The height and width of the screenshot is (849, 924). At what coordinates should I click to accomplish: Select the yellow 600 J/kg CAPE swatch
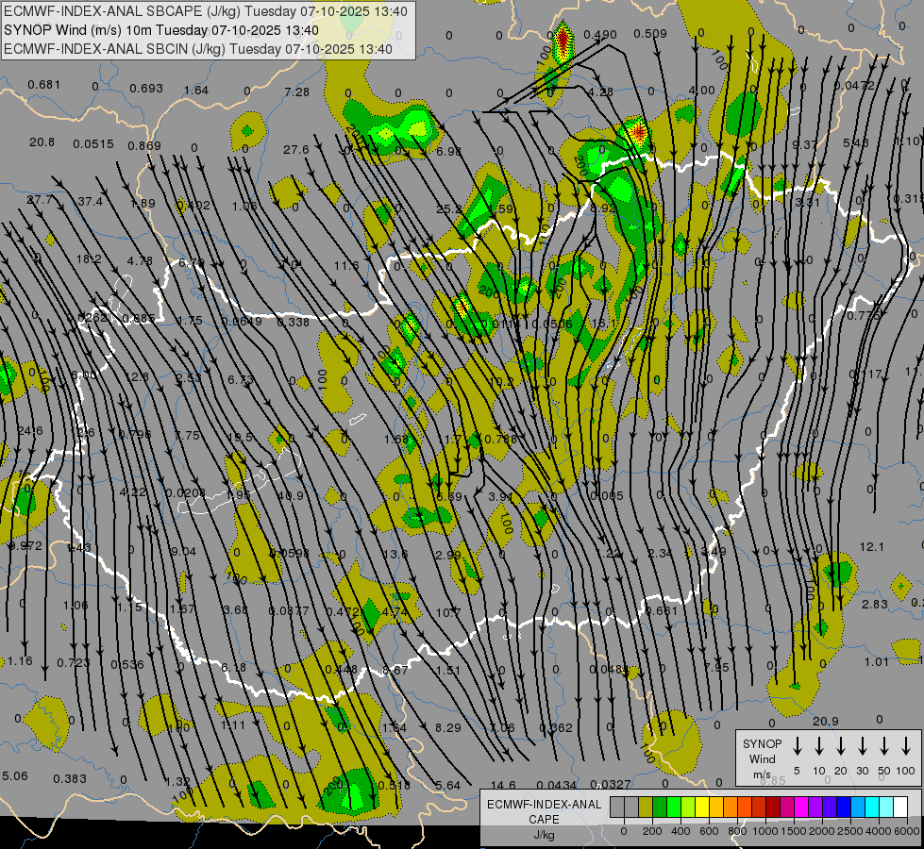tap(702, 807)
